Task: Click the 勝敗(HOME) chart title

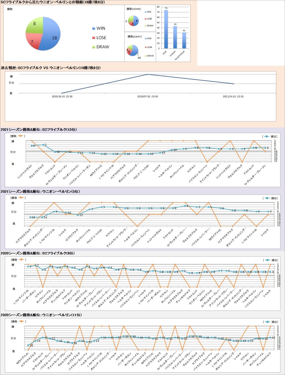Action: tap(134, 9)
